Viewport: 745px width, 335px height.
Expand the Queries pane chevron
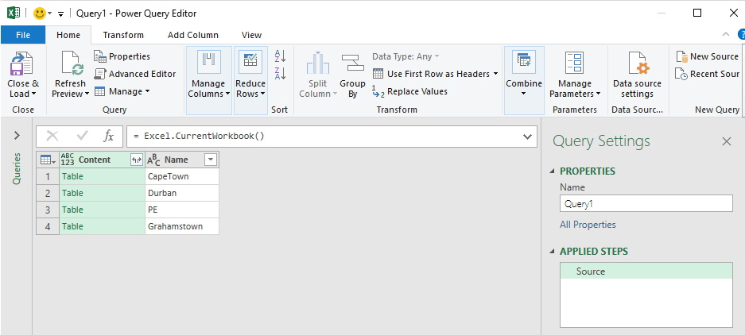pos(17,136)
